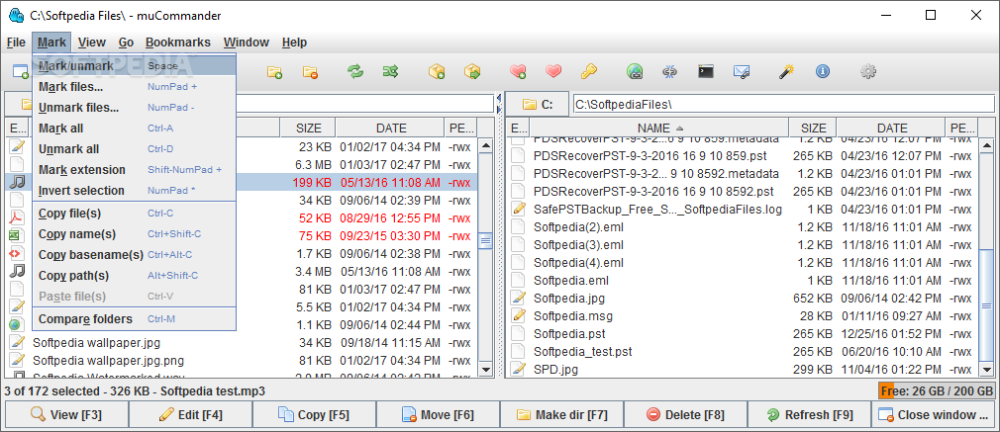Image resolution: width=1000 pixels, height=432 pixels.
Task: Sort right panel by NAME column
Action: click(660, 128)
